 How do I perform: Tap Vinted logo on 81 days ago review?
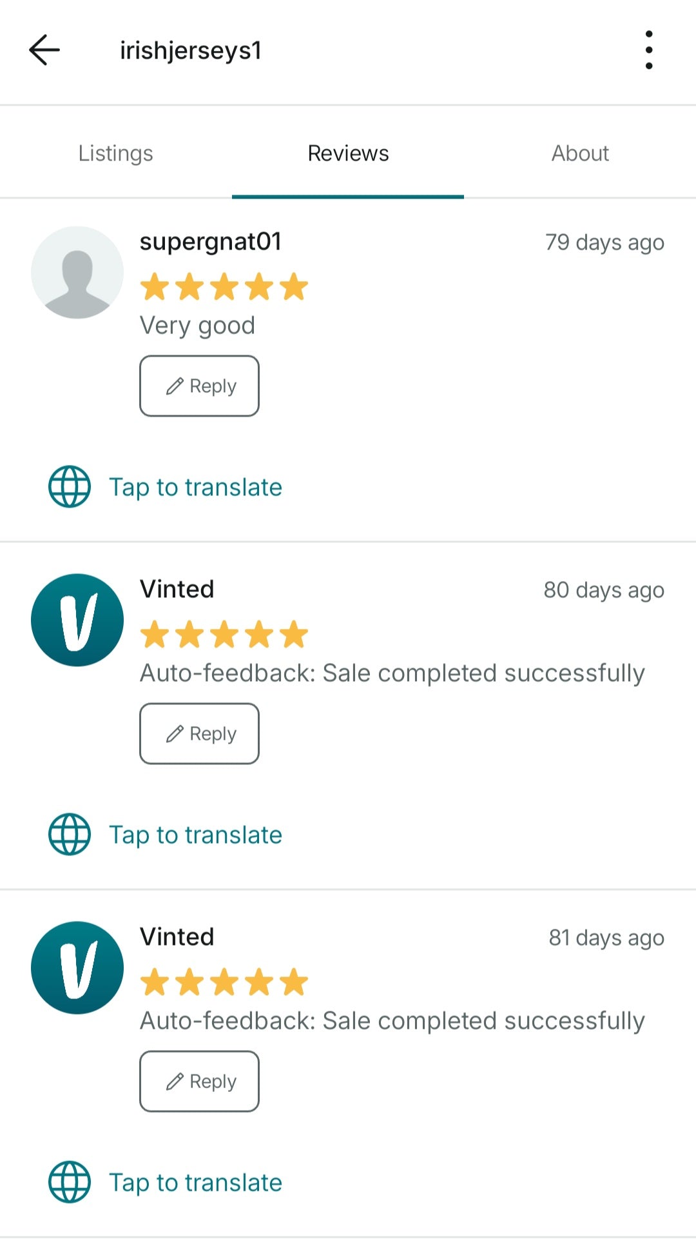pos(77,967)
